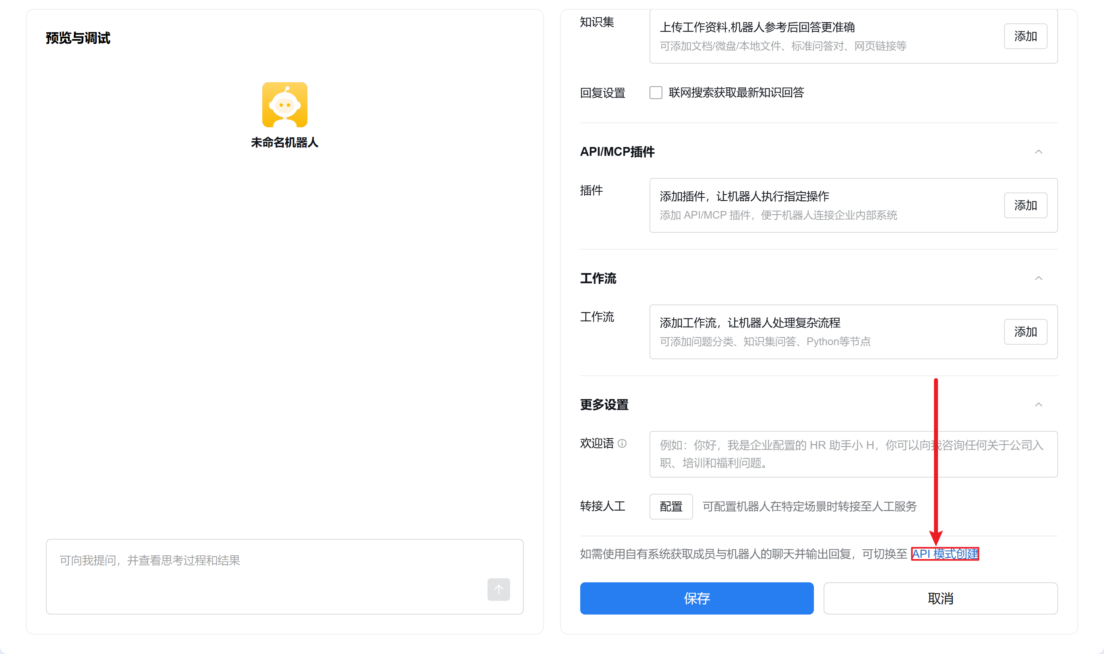Collapse the 更多设置 section
The width and height of the screenshot is (1104, 654).
(x=1038, y=405)
